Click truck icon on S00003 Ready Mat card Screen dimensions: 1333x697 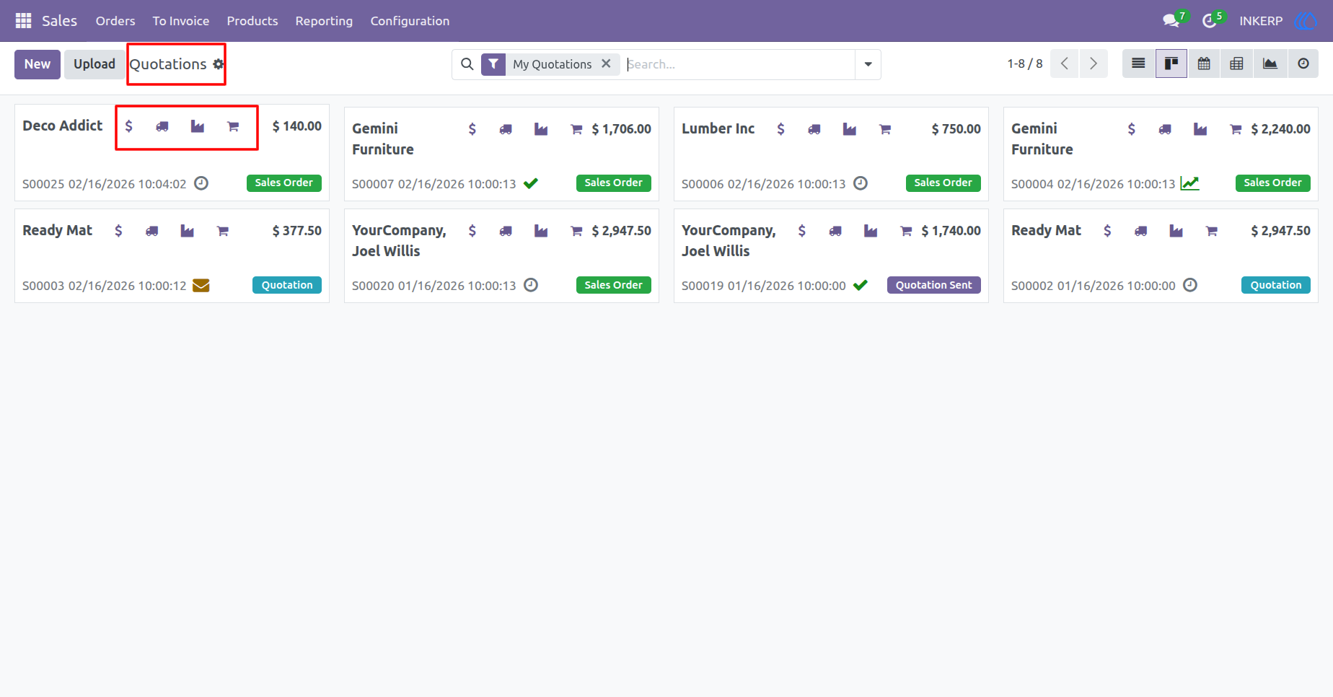(x=151, y=231)
